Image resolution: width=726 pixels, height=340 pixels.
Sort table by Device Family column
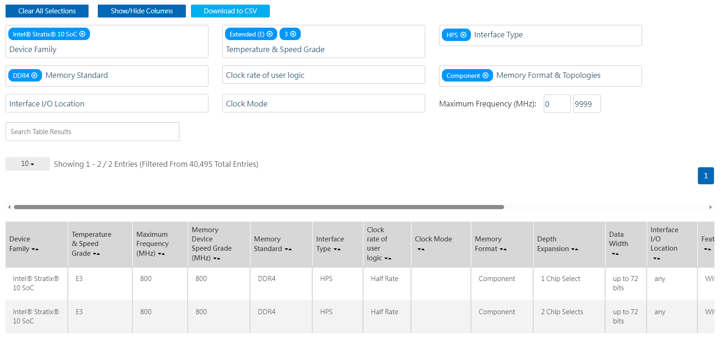point(35,249)
